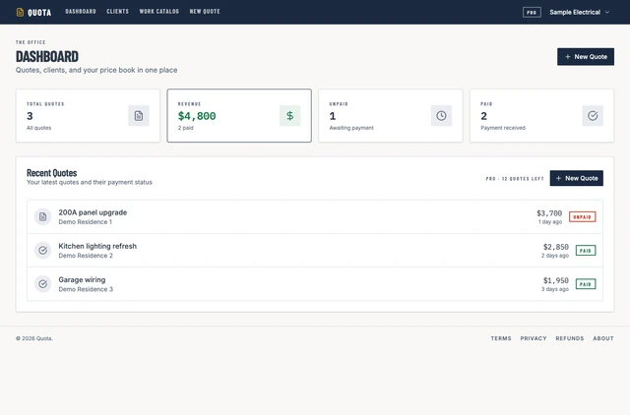The height and width of the screenshot is (415, 630).
Task: Open the Garage wiring quote
Action: pyautogui.click(x=315, y=284)
